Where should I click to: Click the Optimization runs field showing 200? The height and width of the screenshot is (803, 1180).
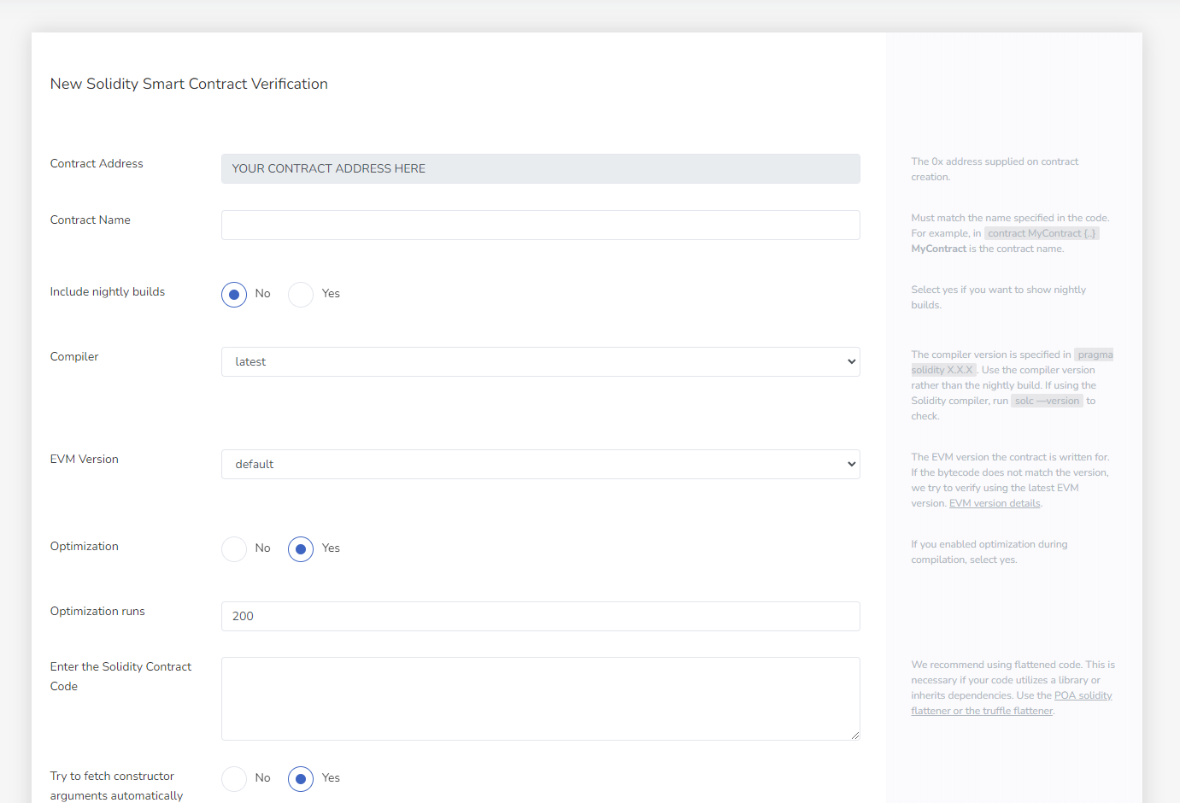click(x=540, y=616)
